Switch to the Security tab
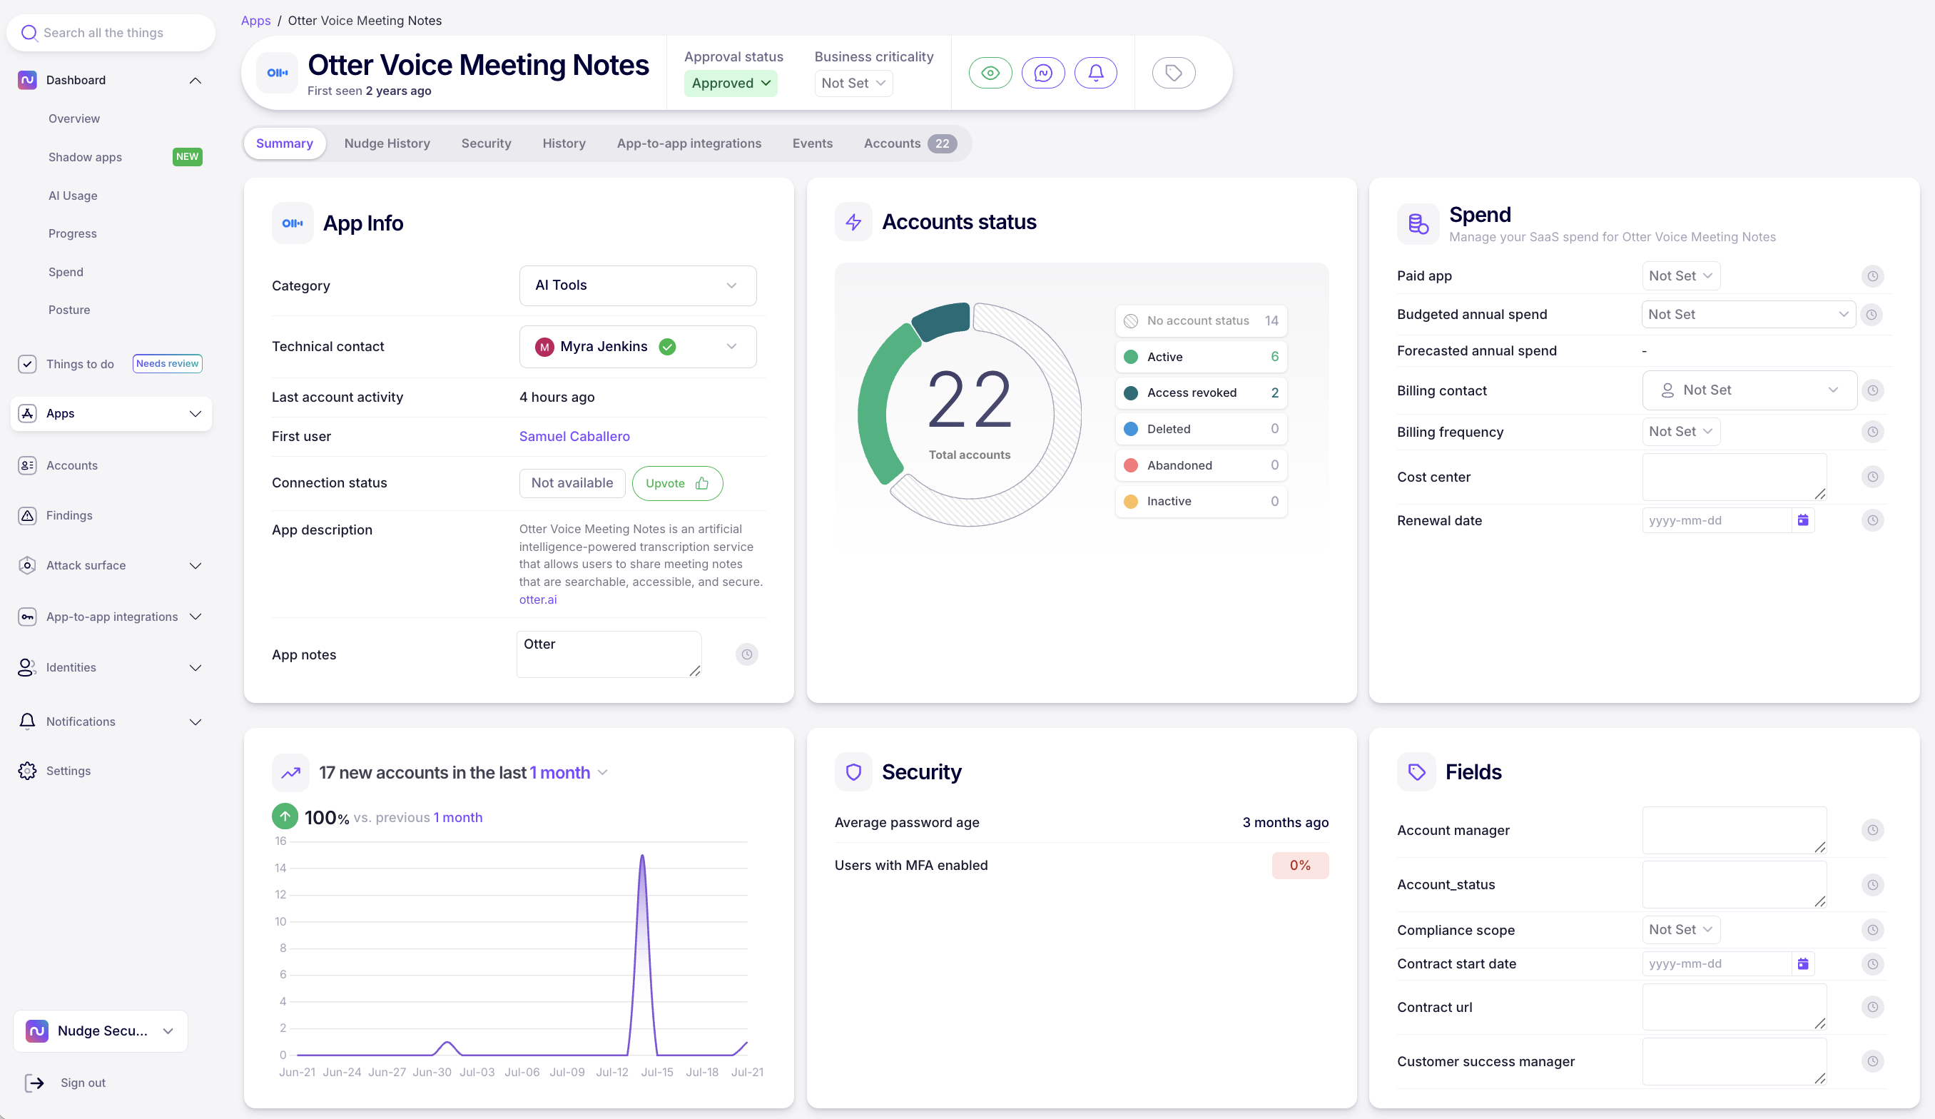Viewport: 1935px width, 1119px height. click(x=486, y=143)
